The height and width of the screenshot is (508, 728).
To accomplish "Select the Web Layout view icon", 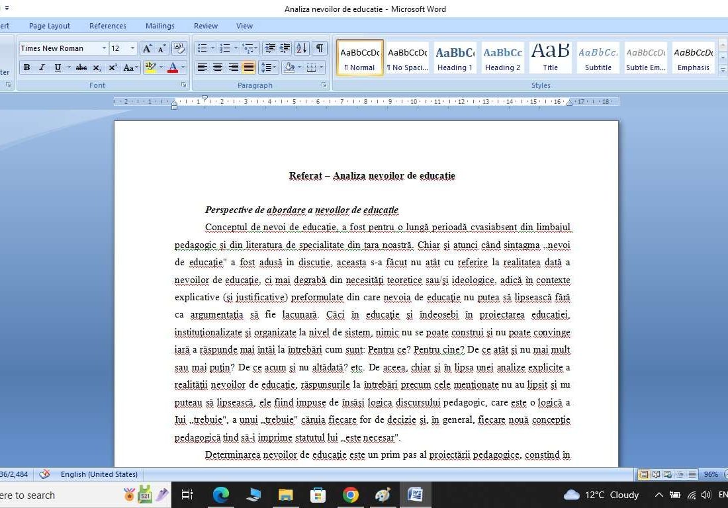I will coord(668,474).
